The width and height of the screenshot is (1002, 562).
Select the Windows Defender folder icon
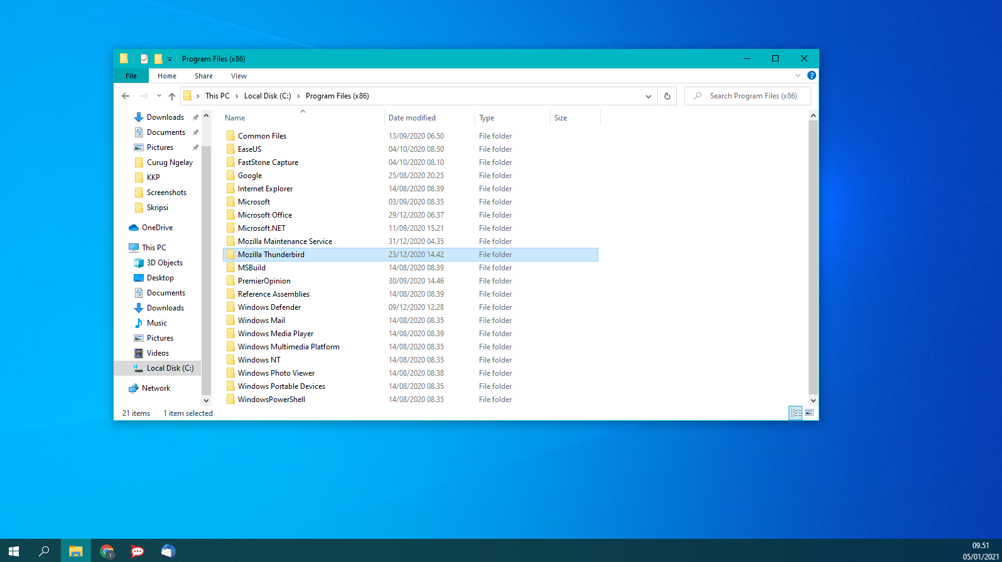coord(230,307)
